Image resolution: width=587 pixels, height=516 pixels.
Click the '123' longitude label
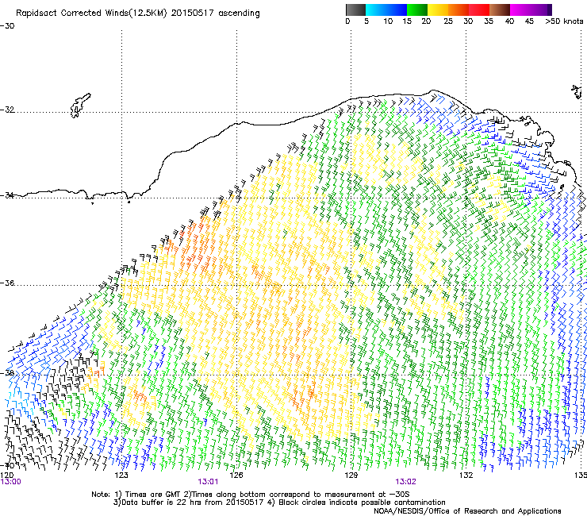[x=121, y=475]
